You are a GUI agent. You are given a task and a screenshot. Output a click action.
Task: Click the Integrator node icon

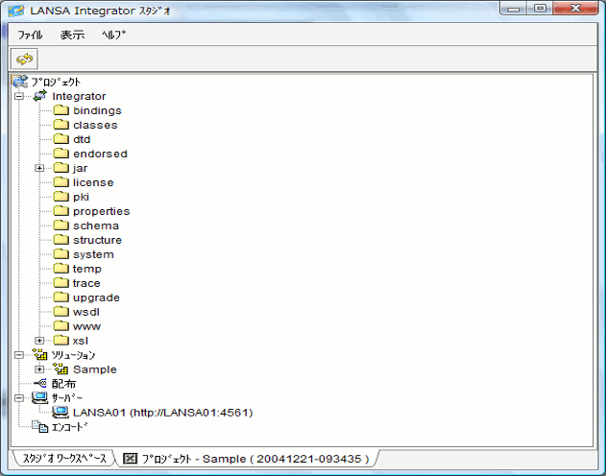point(39,96)
